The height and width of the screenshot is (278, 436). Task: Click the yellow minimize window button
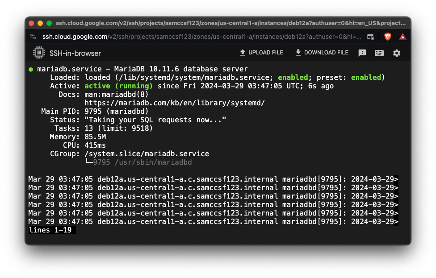point(40,23)
